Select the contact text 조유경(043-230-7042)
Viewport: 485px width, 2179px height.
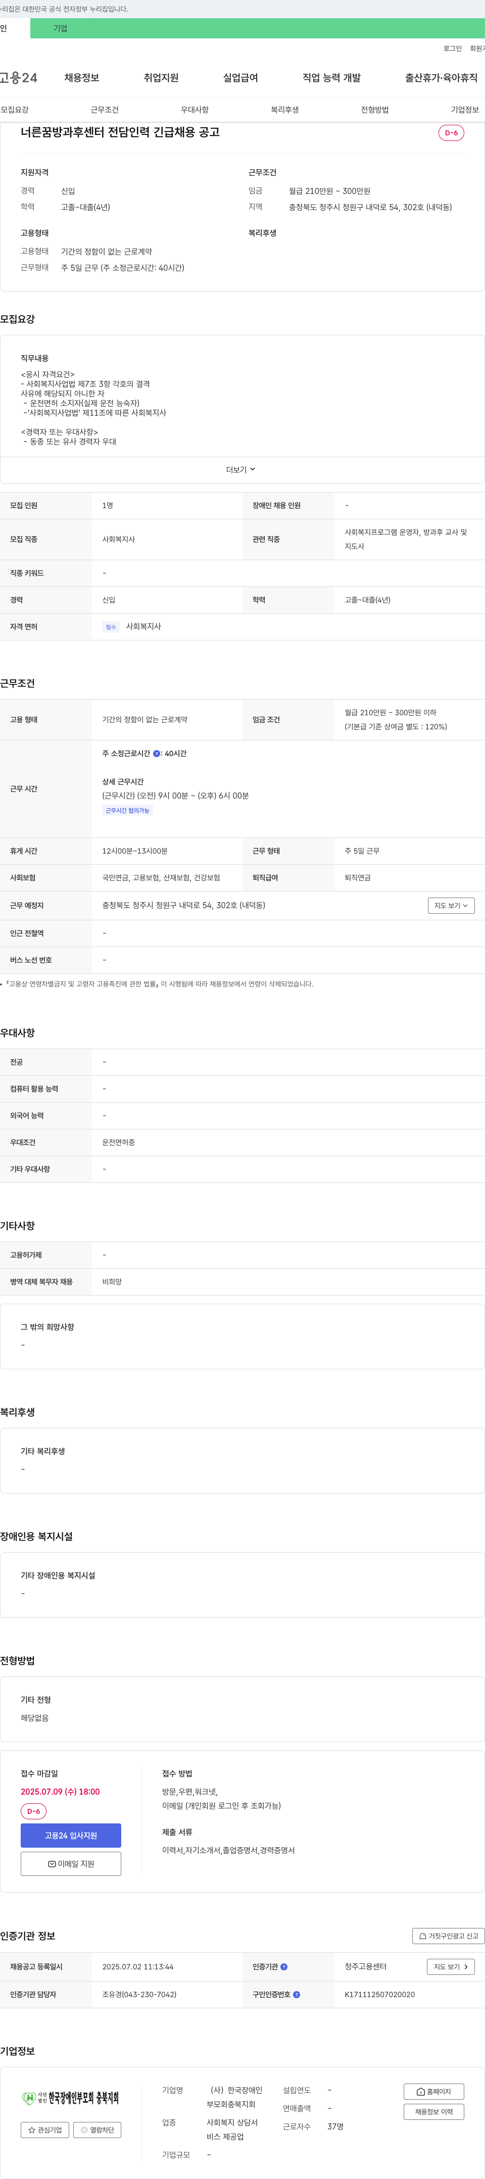pos(139,1995)
